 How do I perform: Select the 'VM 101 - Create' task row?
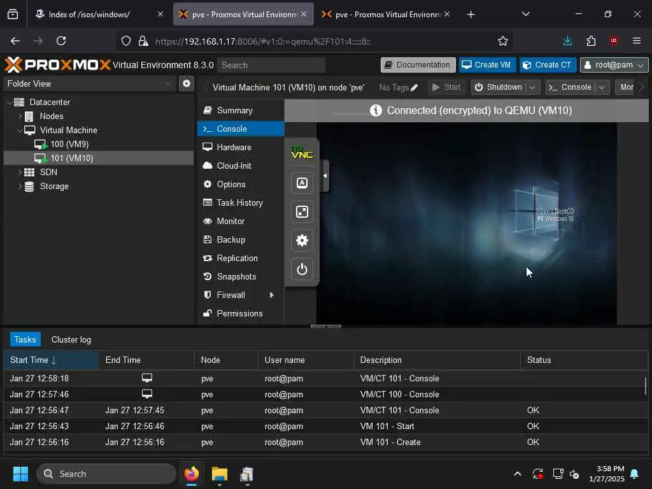click(x=324, y=443)
